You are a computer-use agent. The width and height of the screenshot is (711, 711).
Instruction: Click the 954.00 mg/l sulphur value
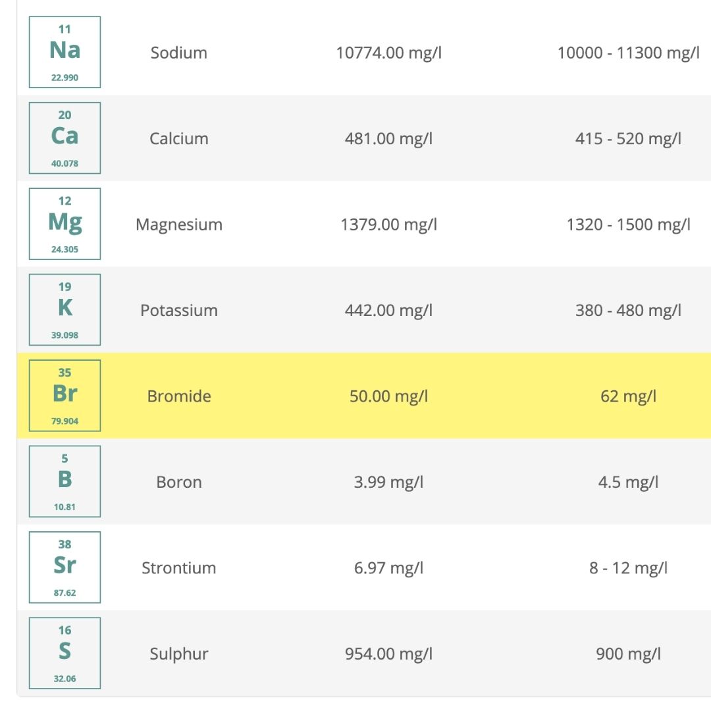(x=388, y=654)
